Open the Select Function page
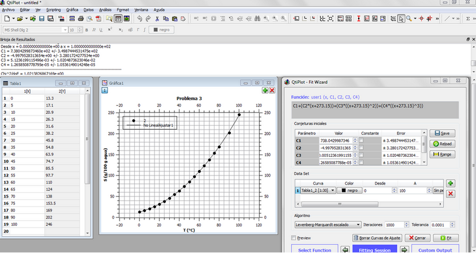This screenshot has width=476, height=253. pos(315,249)
